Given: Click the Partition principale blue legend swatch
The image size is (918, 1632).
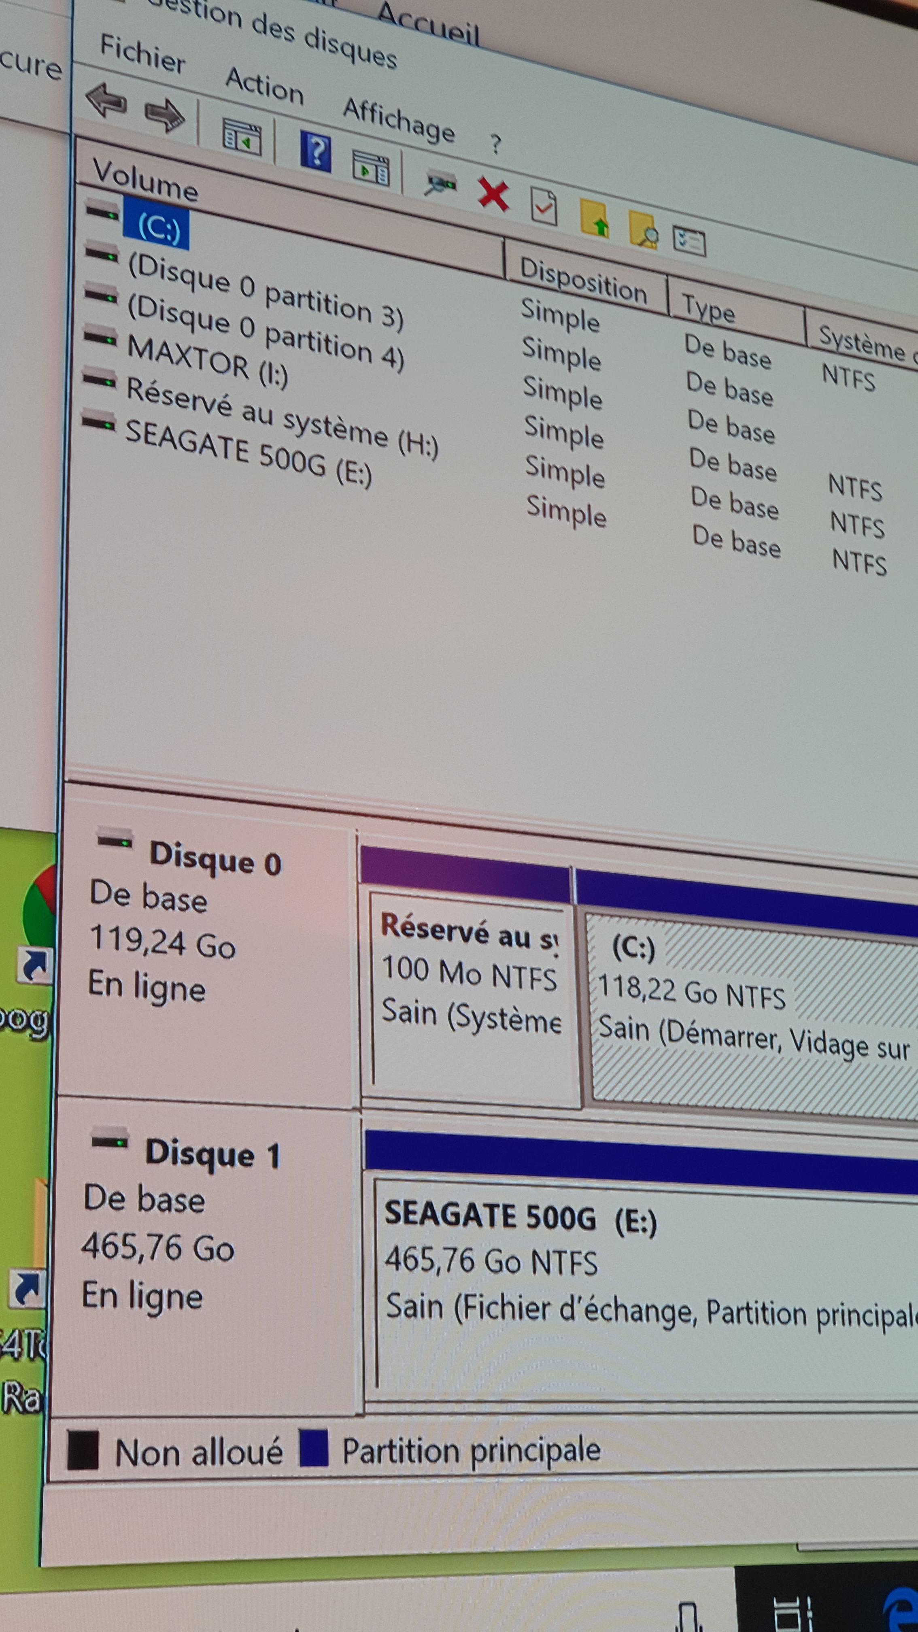Looking at the screenshot, I should pyautogui.click(x=314, y=1448).
